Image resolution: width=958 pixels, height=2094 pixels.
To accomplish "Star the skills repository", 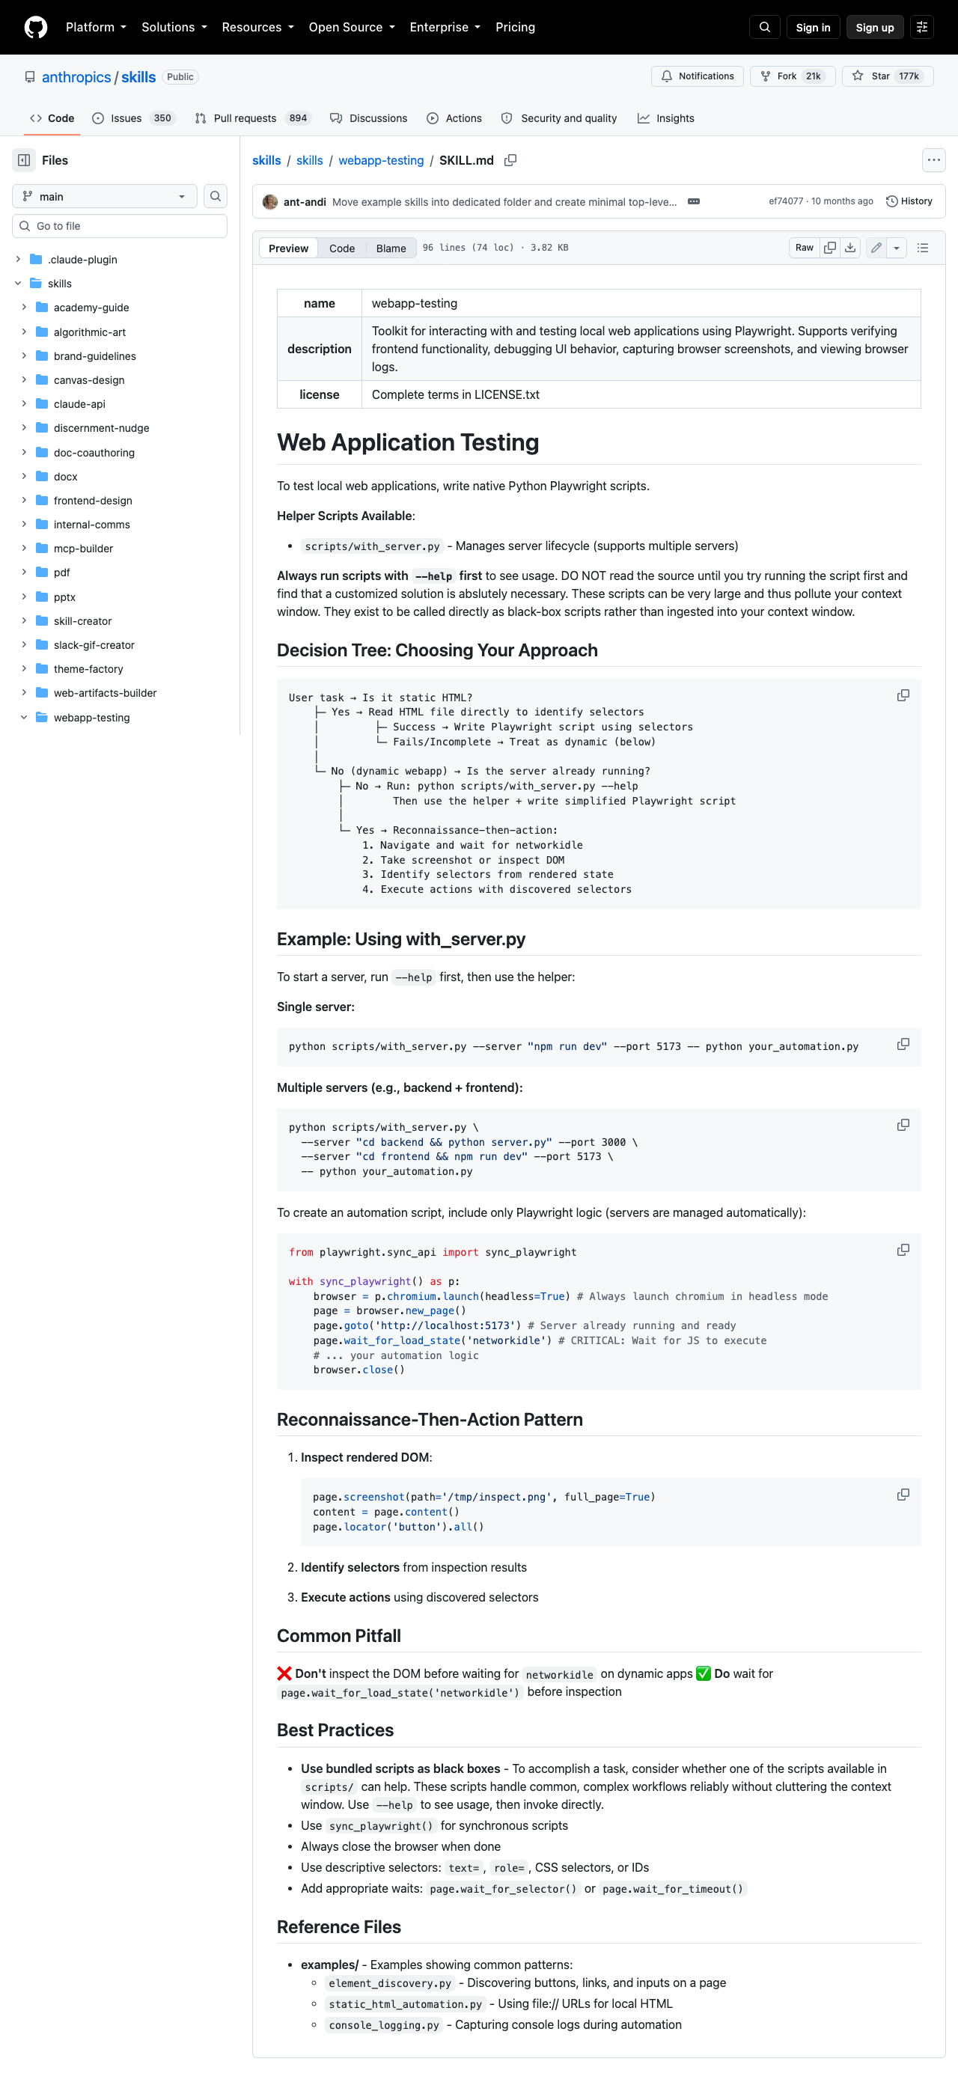I will [887, 76].
